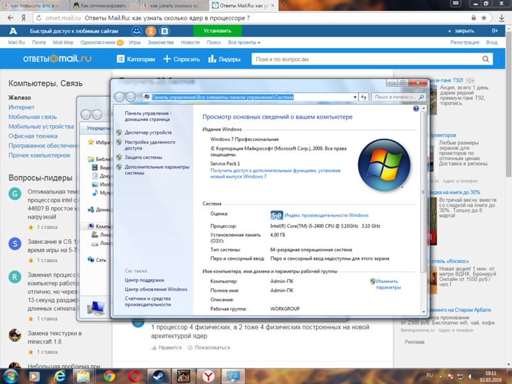Reload the page with the refresh icon
Screen dimensions: 512x384
[x=39, y=19]
